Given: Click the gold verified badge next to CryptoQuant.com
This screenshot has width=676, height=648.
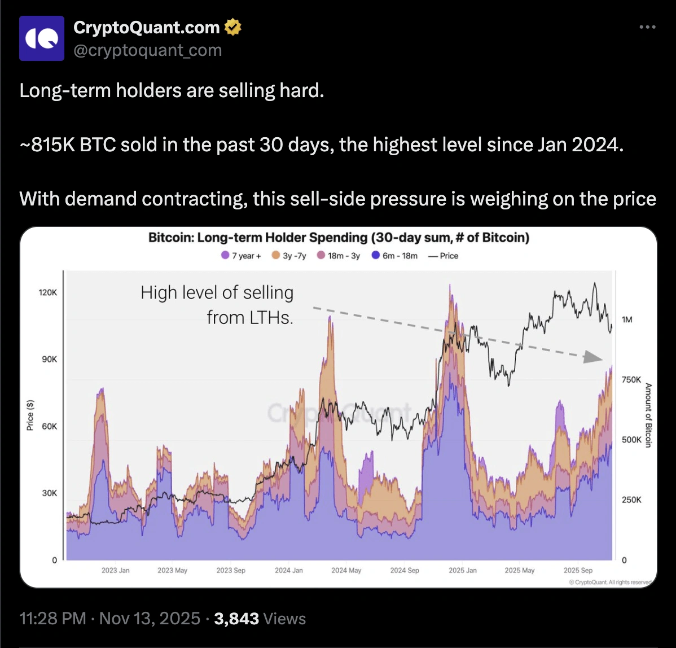Looking at the screenshot, I should [234, 27].
